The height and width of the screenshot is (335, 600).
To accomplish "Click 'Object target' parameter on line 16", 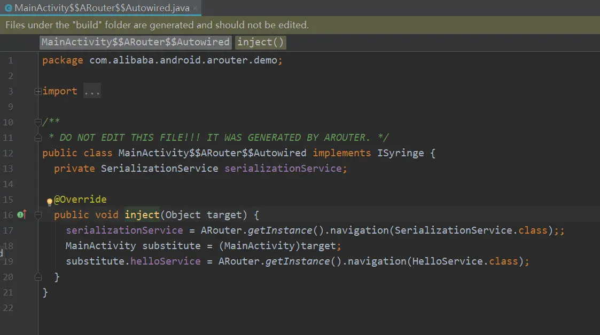I will click(204, 215).
